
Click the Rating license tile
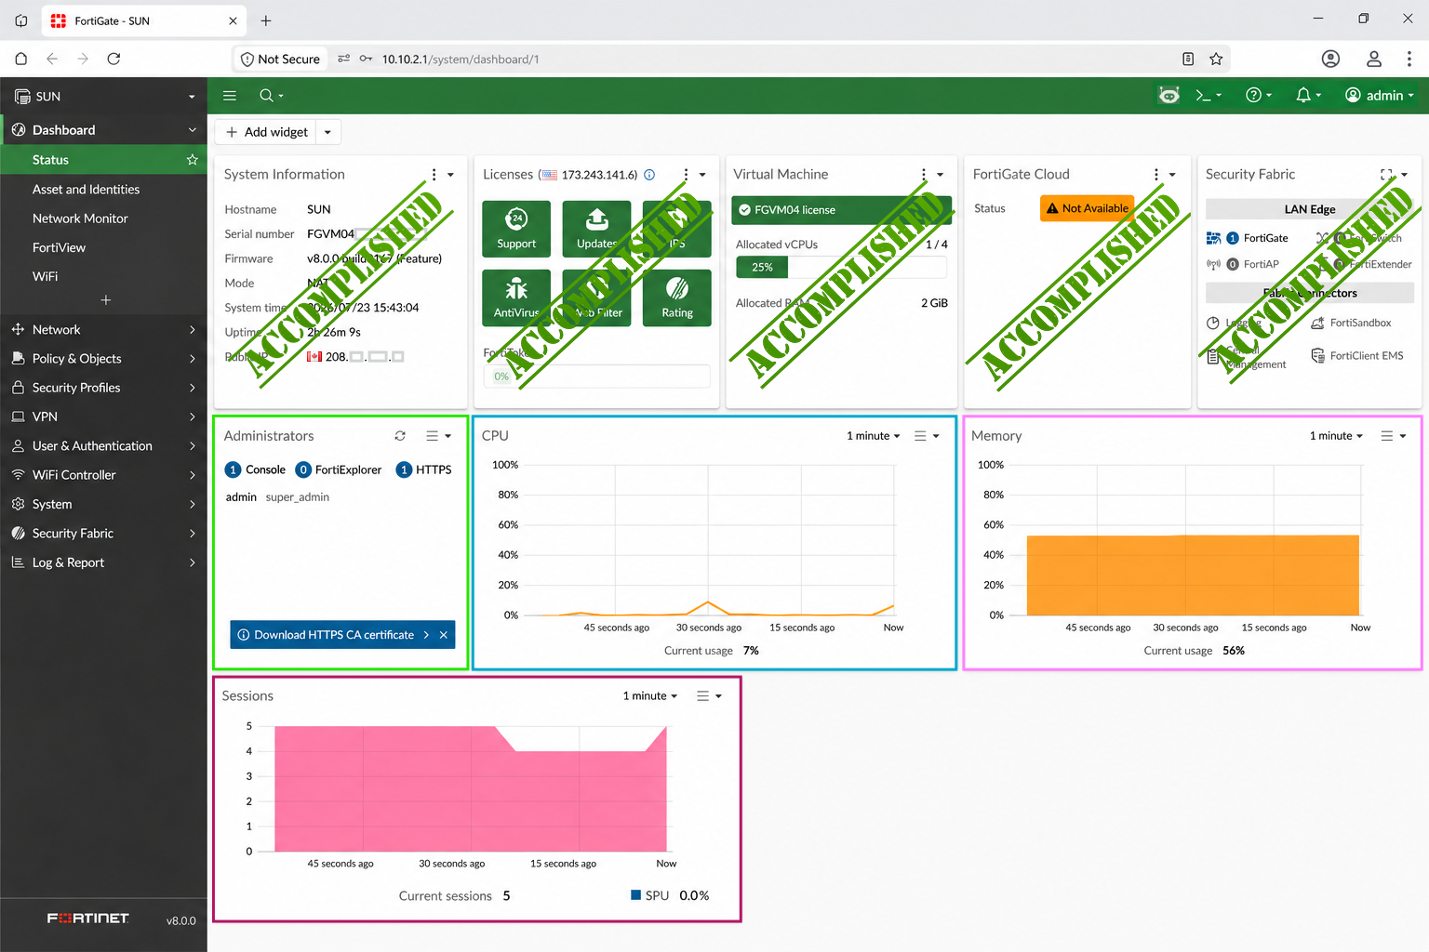677,298
